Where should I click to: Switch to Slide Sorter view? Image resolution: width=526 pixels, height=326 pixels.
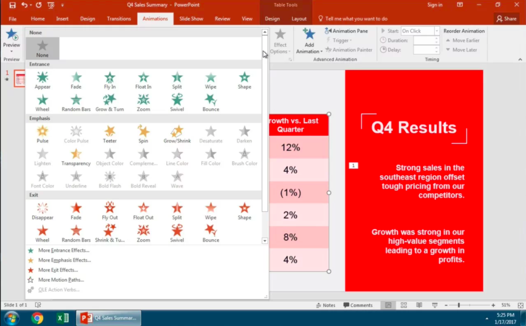403,305
